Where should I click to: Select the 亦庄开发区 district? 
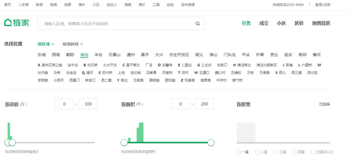click(x=179, y=55)
